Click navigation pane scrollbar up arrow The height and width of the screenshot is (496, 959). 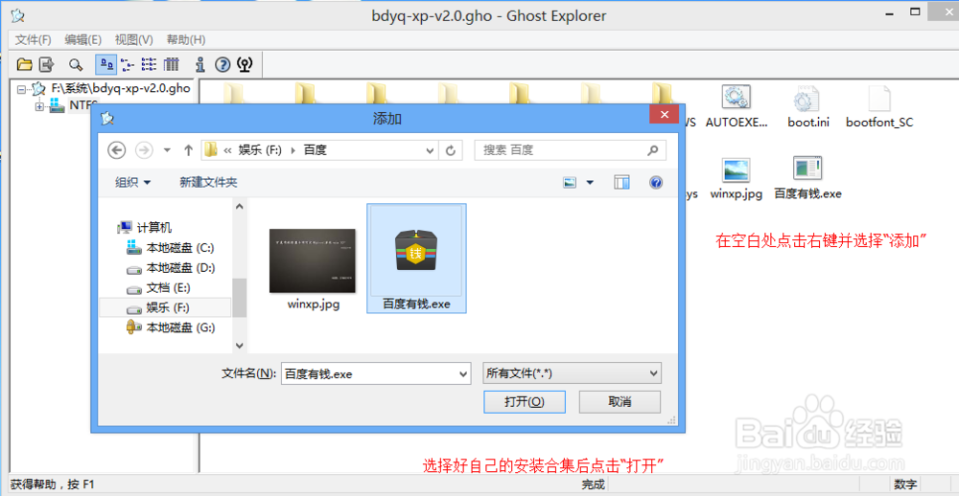240,206
